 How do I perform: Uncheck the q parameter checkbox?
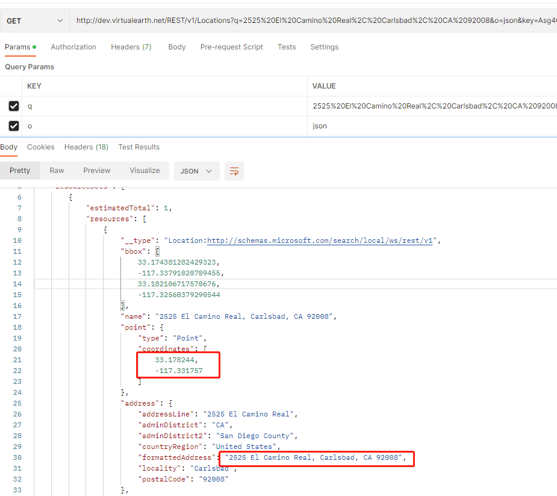pyautogui.click(x=14, y=106)
